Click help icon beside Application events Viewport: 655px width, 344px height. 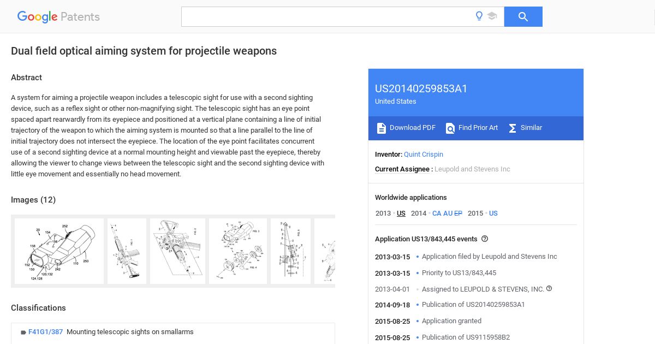click(485, 239)
